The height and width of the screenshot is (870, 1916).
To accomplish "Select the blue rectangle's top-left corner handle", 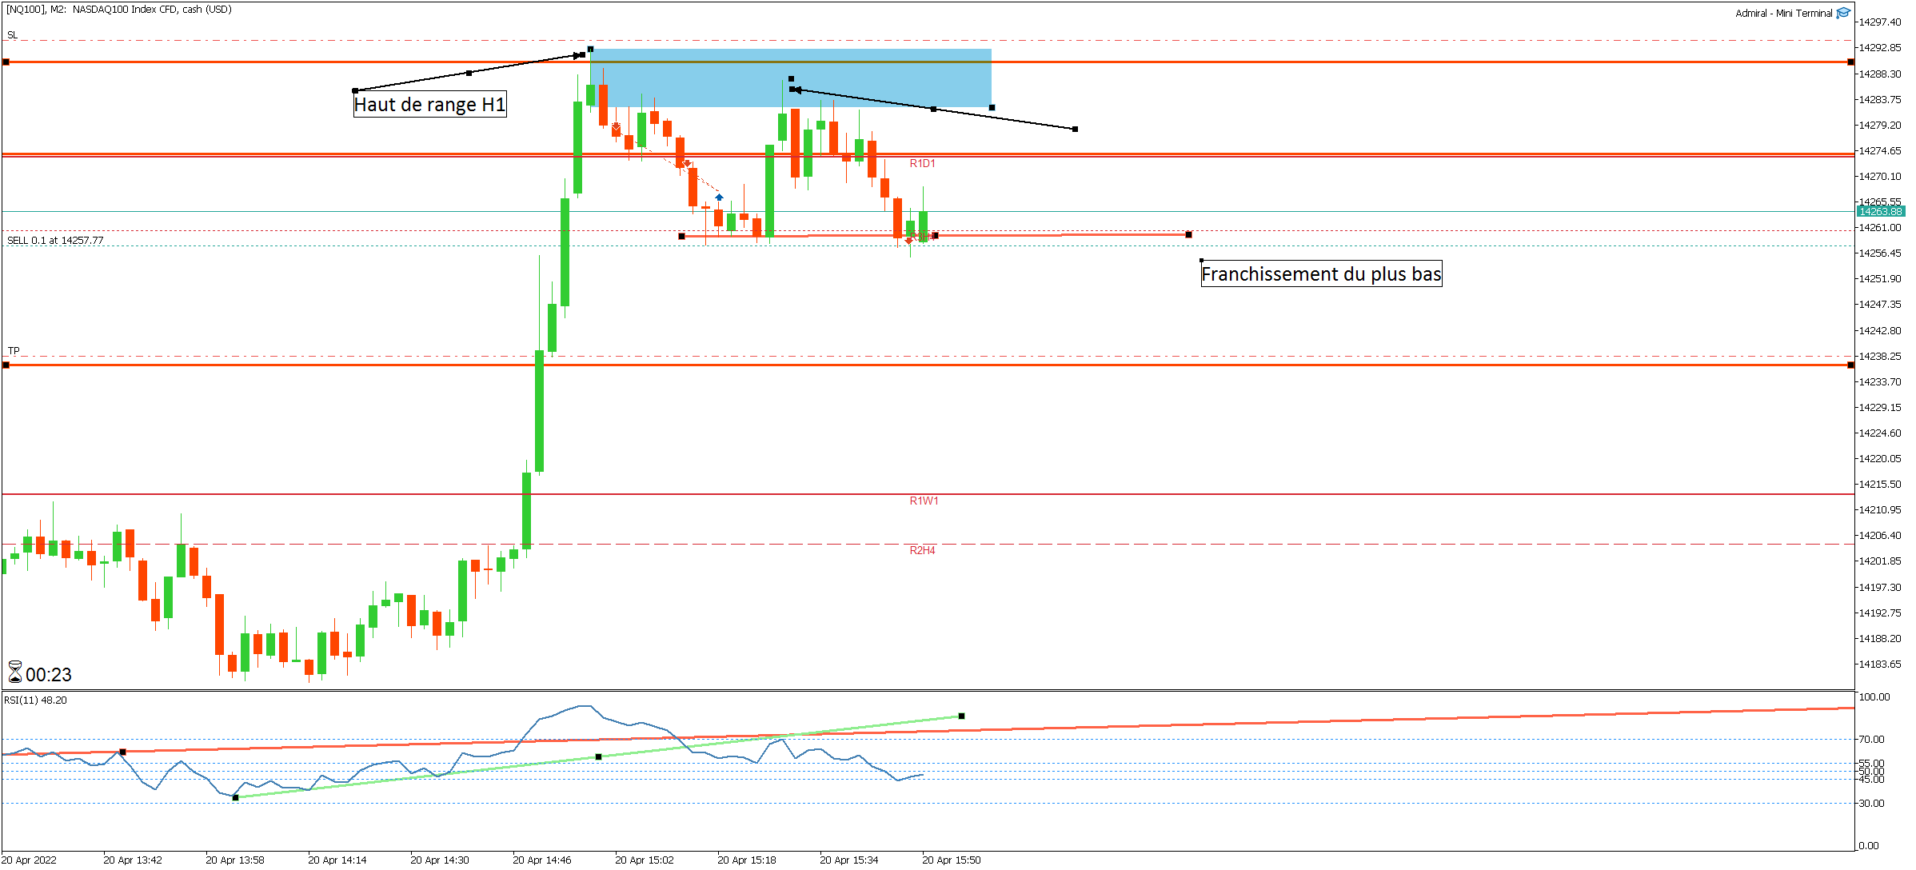I will point(590,50).
